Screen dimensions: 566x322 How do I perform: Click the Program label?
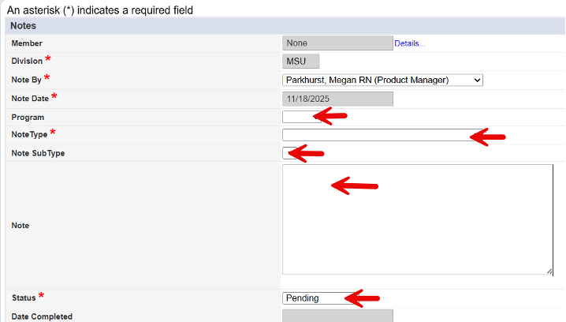(x=28, y=118)
